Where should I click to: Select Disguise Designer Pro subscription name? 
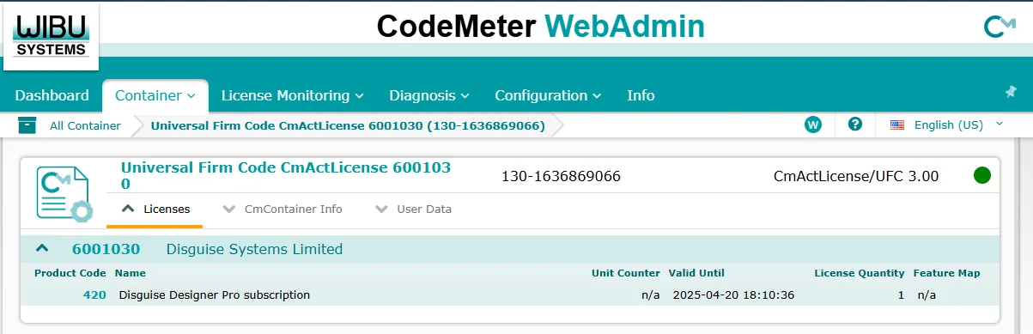click(x=214, y=295)
